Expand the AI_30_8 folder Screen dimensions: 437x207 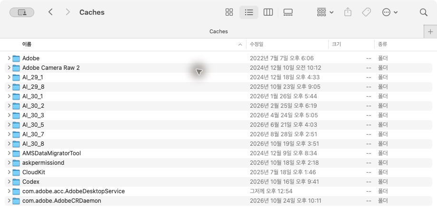9,143
